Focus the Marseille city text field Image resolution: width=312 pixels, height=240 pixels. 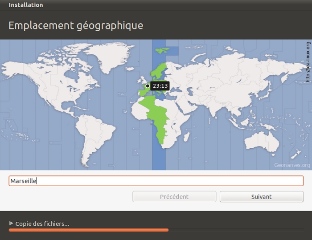(156, 181)
